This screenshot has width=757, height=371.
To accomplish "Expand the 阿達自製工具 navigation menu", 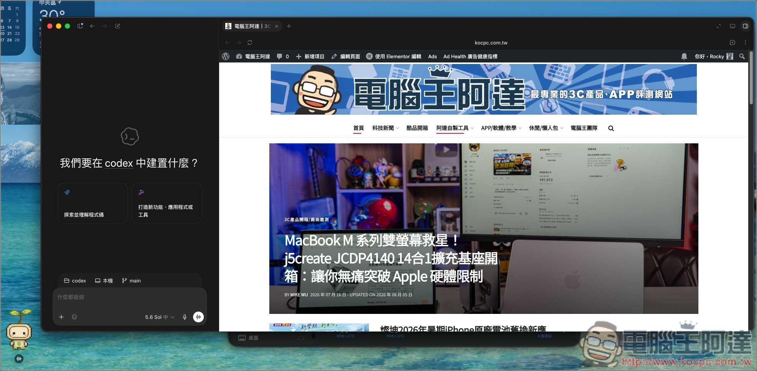I will tap(455, 128).
